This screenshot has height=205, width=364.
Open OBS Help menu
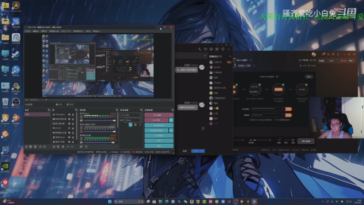pos(96,31)
